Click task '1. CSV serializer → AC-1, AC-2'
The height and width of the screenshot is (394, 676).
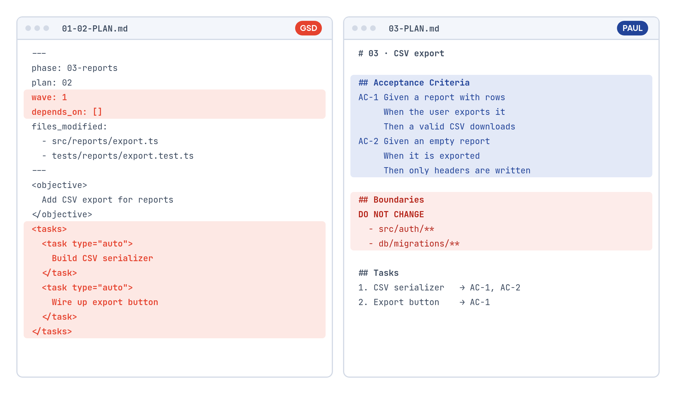439,288
